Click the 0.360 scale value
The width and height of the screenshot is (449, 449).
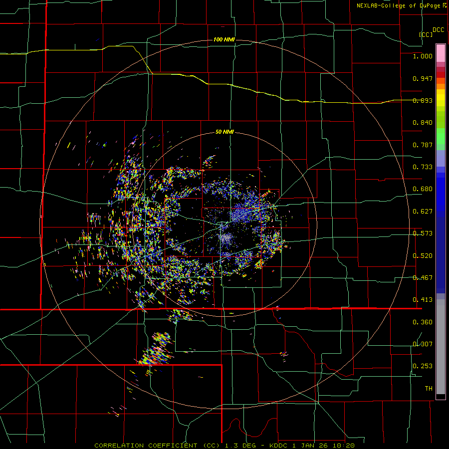(423, 322)
